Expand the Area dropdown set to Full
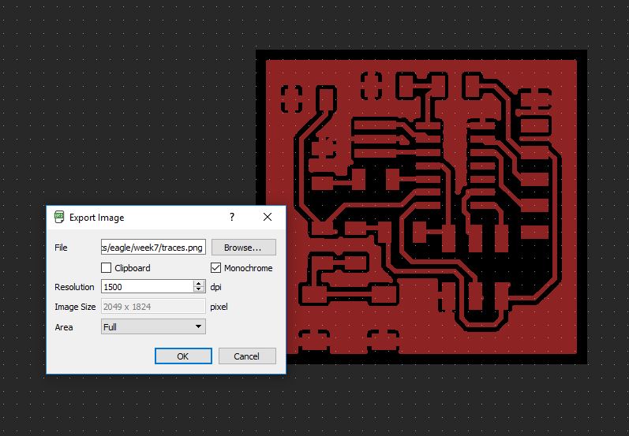The image size is (629, 436). 153,326
